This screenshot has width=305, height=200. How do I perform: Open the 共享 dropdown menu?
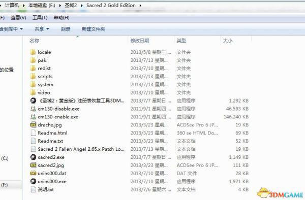(42, 29)
